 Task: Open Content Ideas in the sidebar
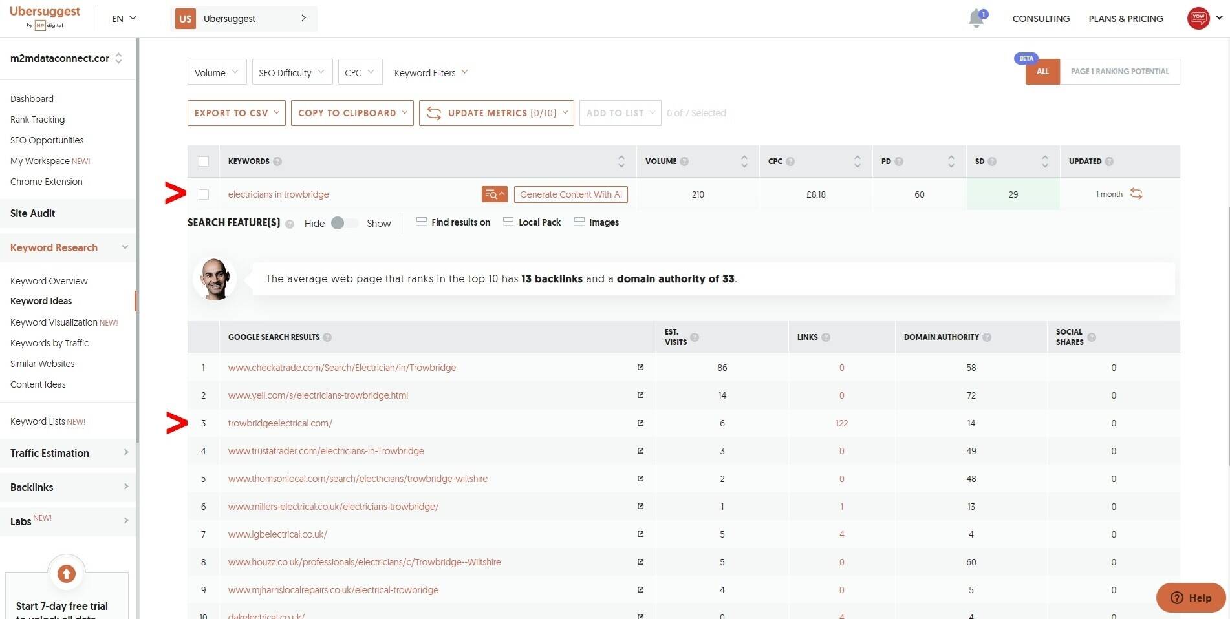[38, 384]
